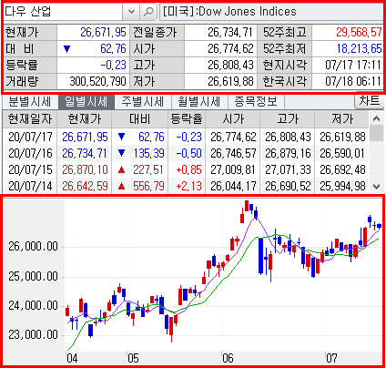Click the rate value +2.13
The image size is (386, 368).
click(x=188, y=186)
